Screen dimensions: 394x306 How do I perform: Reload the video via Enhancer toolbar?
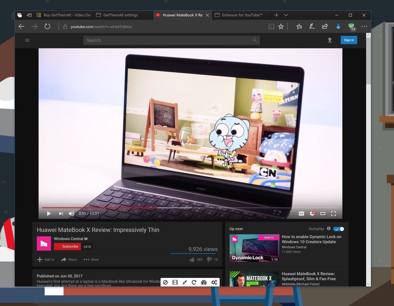tap(194, 282)
